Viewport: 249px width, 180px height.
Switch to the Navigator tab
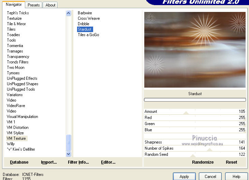(x=14, y=4)
